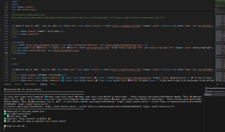This screenshot has width=225, height=132.
Task: Click the ssh terminal icon
Action: coord(206,95)
